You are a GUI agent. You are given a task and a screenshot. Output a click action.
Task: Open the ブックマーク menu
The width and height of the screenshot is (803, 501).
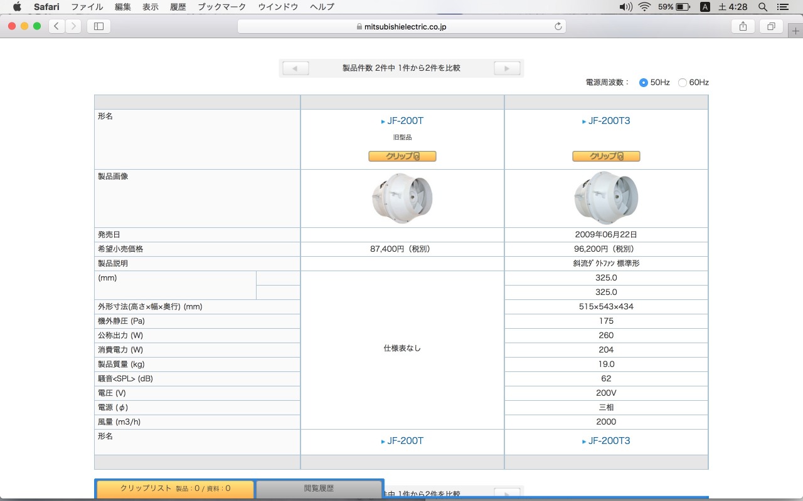[x=223, y=7]
